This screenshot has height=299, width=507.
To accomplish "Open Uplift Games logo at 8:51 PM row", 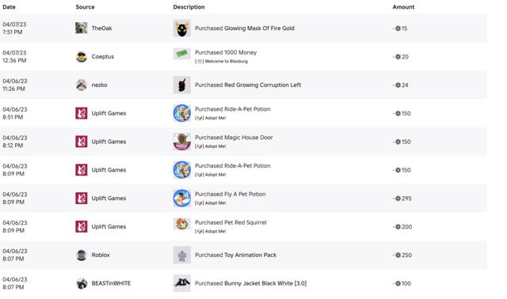I will [81, 113].
